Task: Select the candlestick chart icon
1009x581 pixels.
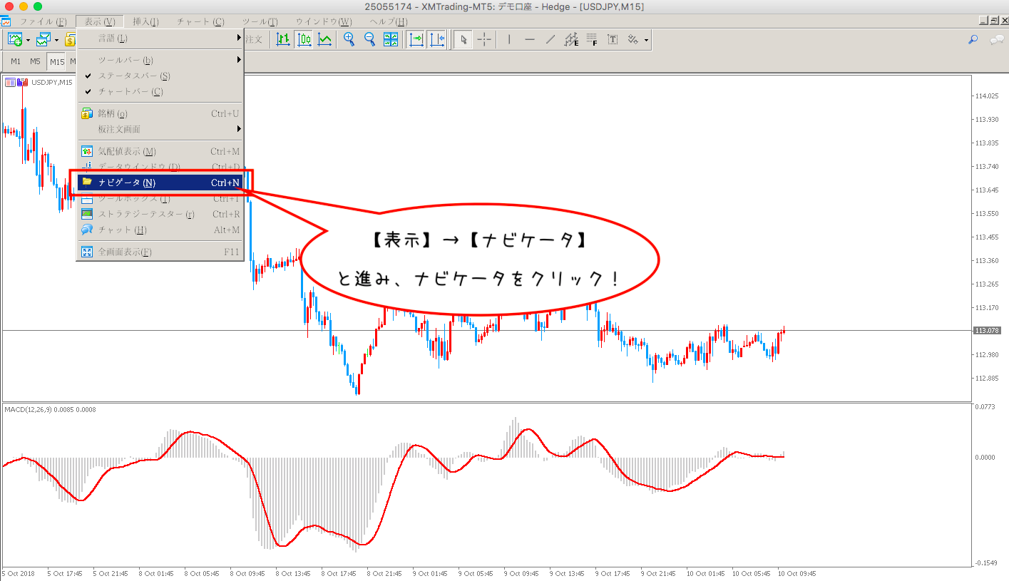Action: click(304, 39)
